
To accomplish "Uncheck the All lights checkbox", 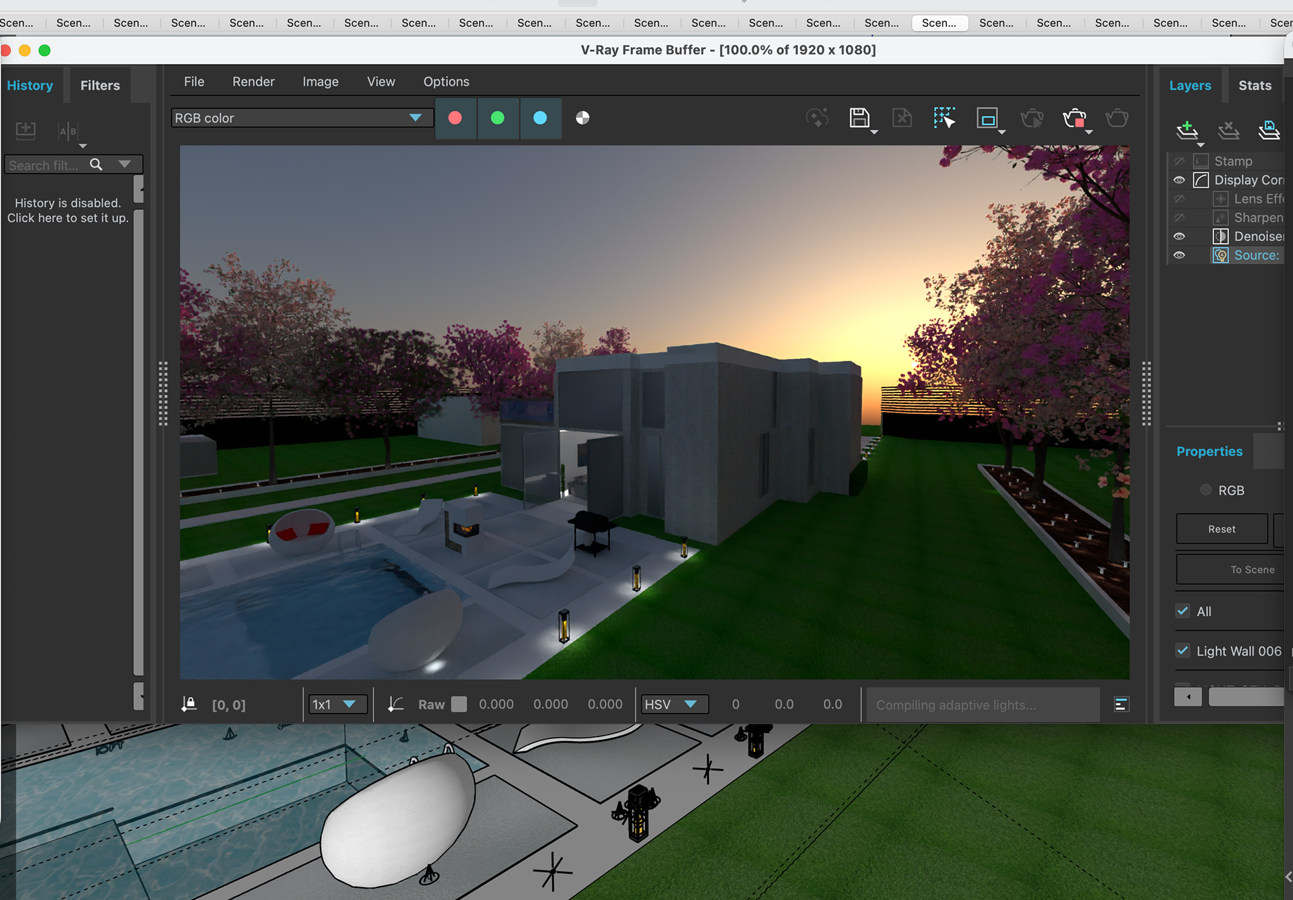I will pyautogui.click(x=1183, y=611).
